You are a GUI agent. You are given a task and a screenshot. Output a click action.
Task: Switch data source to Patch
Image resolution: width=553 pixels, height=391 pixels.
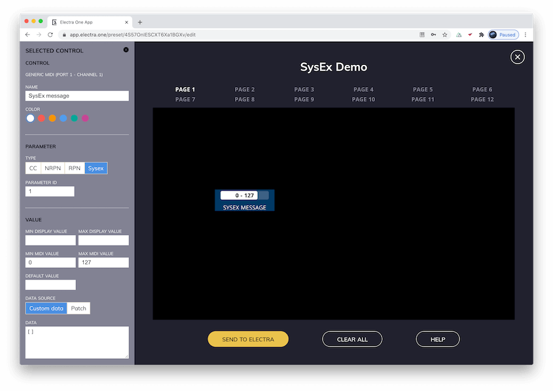pyautogui.click(x=78, y=308)
